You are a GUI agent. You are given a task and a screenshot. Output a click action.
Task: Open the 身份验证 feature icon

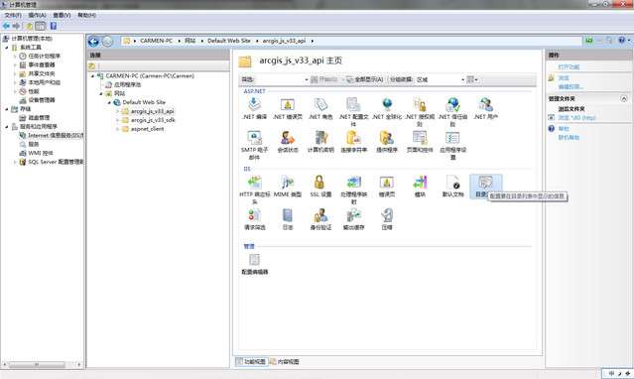point(320,219)
